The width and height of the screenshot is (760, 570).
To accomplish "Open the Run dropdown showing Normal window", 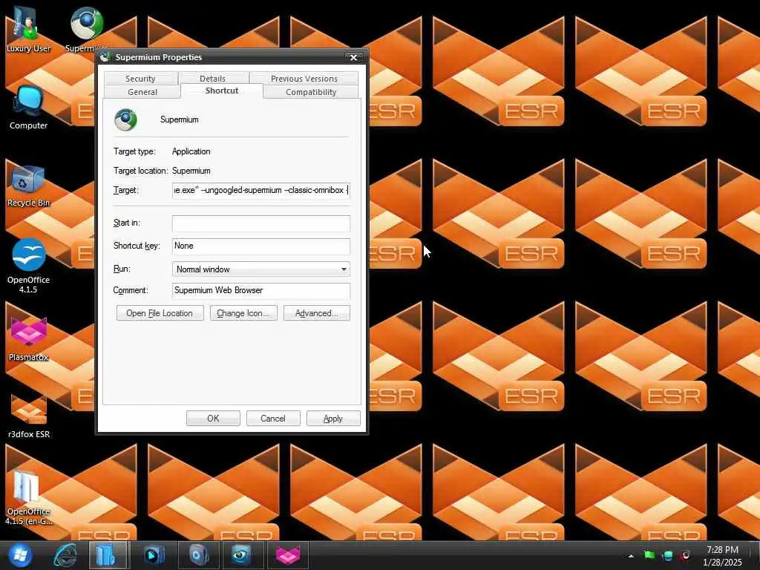I will pyautogui.click(x=261, y=269).
